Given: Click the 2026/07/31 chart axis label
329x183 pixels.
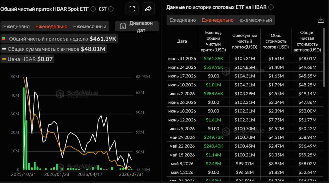Looking at the screenshot, I should [x=131, y=174].
